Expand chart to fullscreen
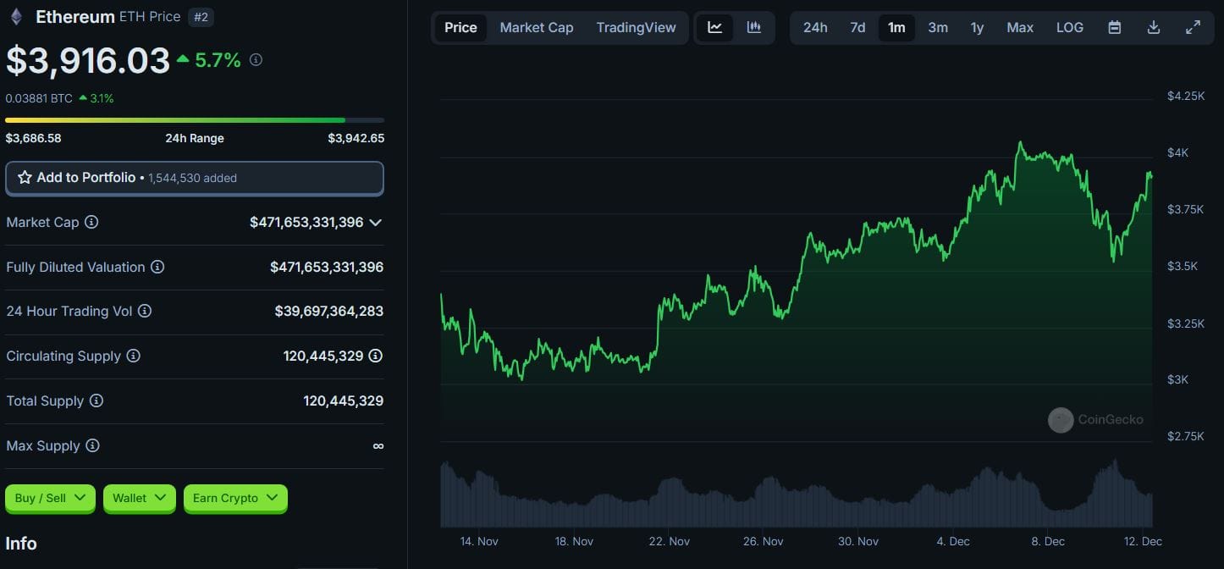 point(1193,27)
